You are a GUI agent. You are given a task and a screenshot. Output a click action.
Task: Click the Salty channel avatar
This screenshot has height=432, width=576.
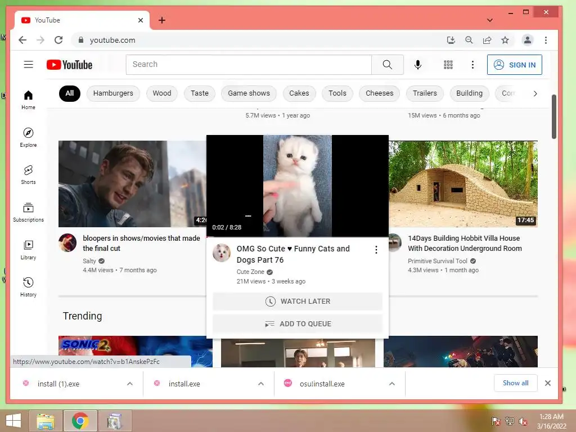coord(67,242)
